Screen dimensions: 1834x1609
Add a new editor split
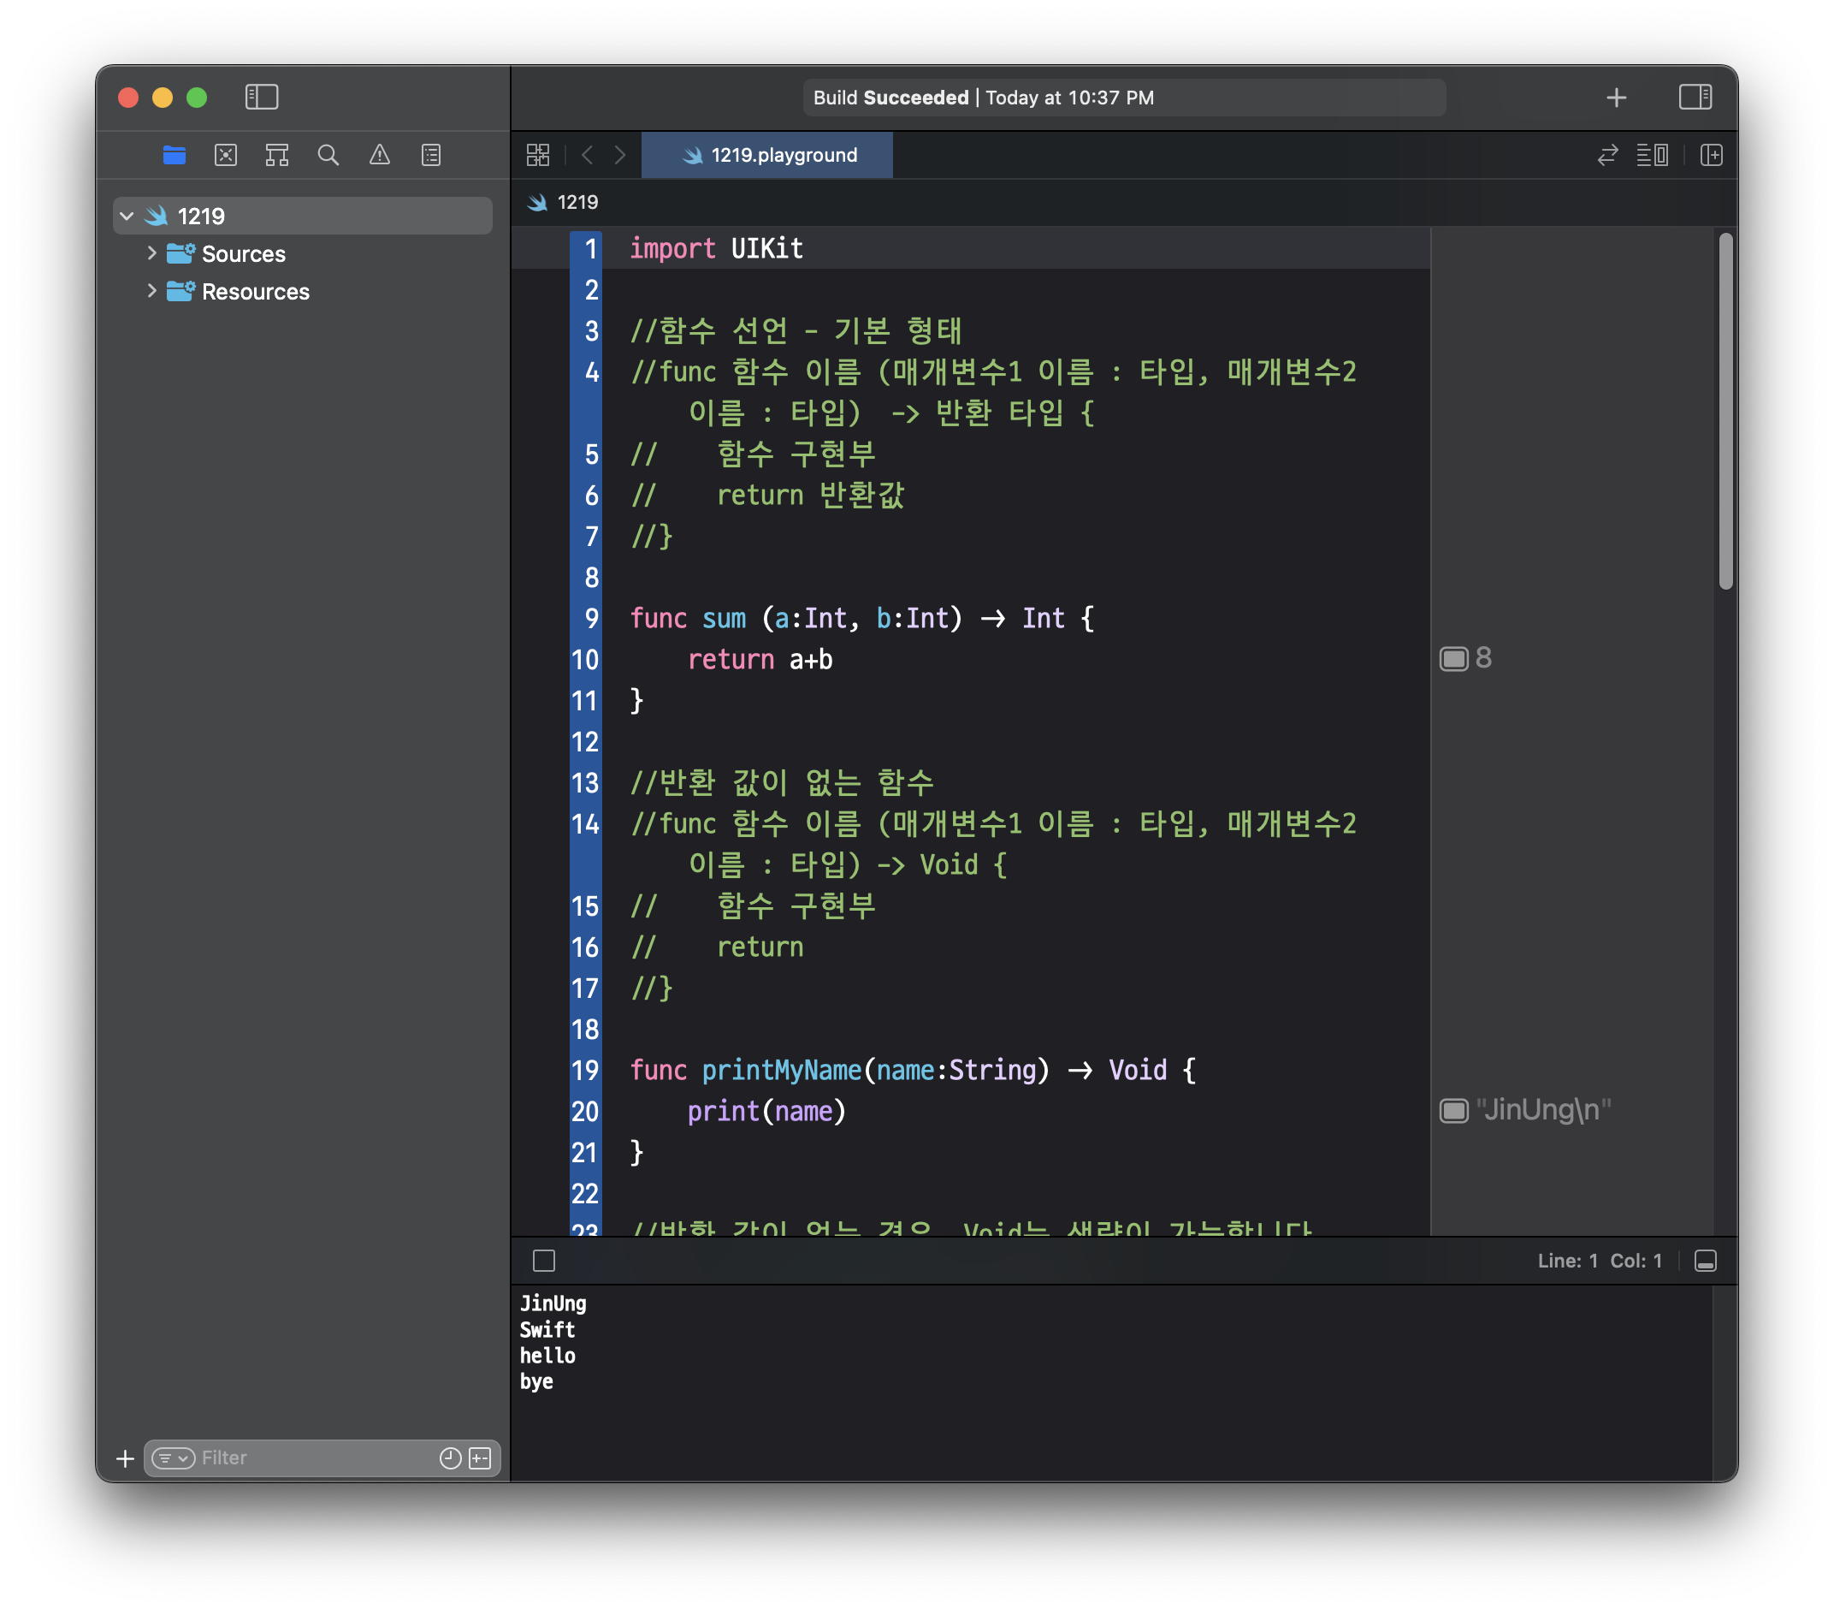1711,155
